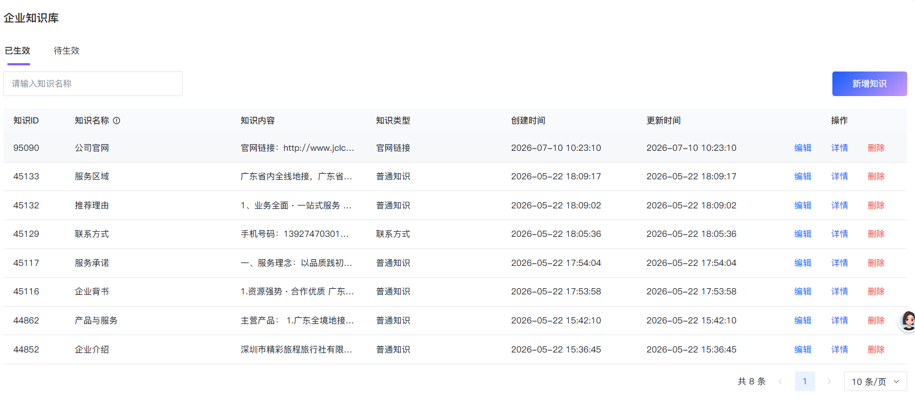The width and height of the screenshot is (915, 410).
Task: Delete the 推荐理由 entry
Action: 876,206
